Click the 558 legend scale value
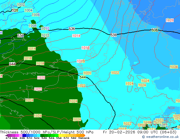Image resolution: width=180 pixels, height=139 pixels. (x=59, y=138)
